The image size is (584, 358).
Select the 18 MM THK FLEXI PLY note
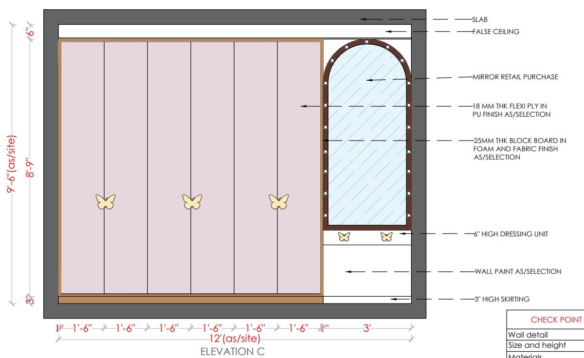[511, 110]
